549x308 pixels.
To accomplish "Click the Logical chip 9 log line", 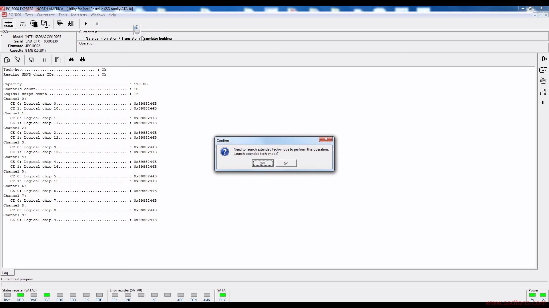I will (83, 220).
